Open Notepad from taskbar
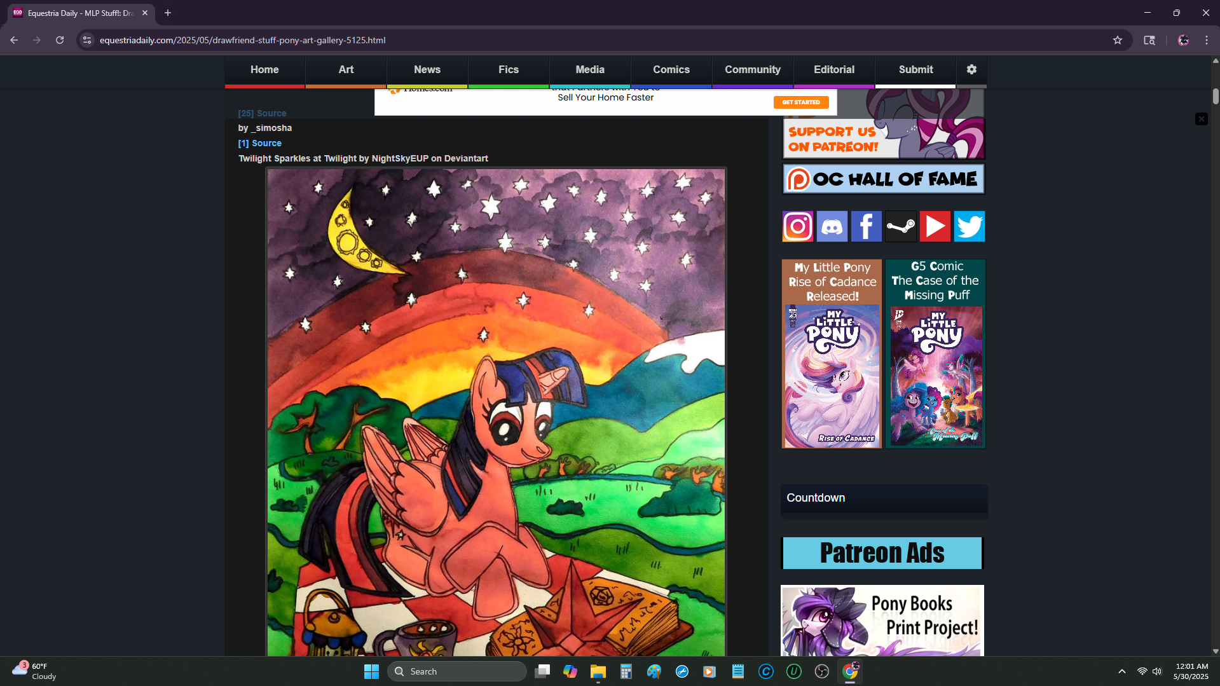This screenshot has height=686, width=1220. [x=738, y=671]
